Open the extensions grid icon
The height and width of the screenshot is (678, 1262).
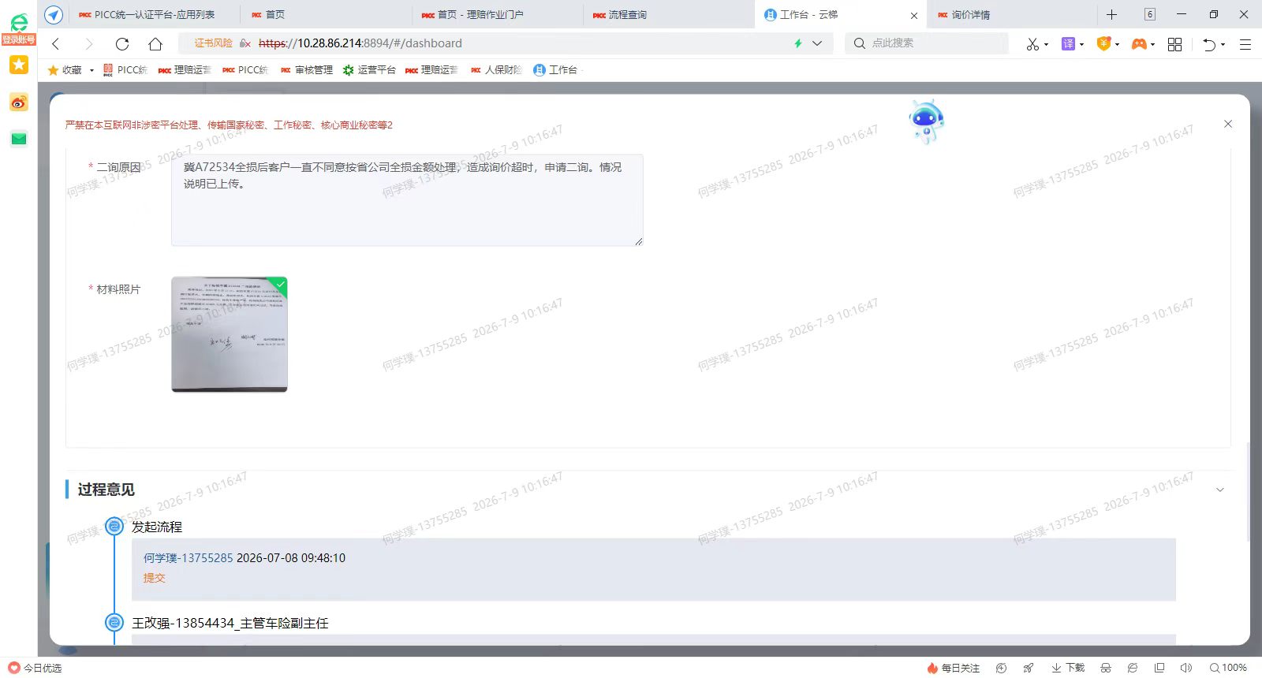(x=1174, y=44)
